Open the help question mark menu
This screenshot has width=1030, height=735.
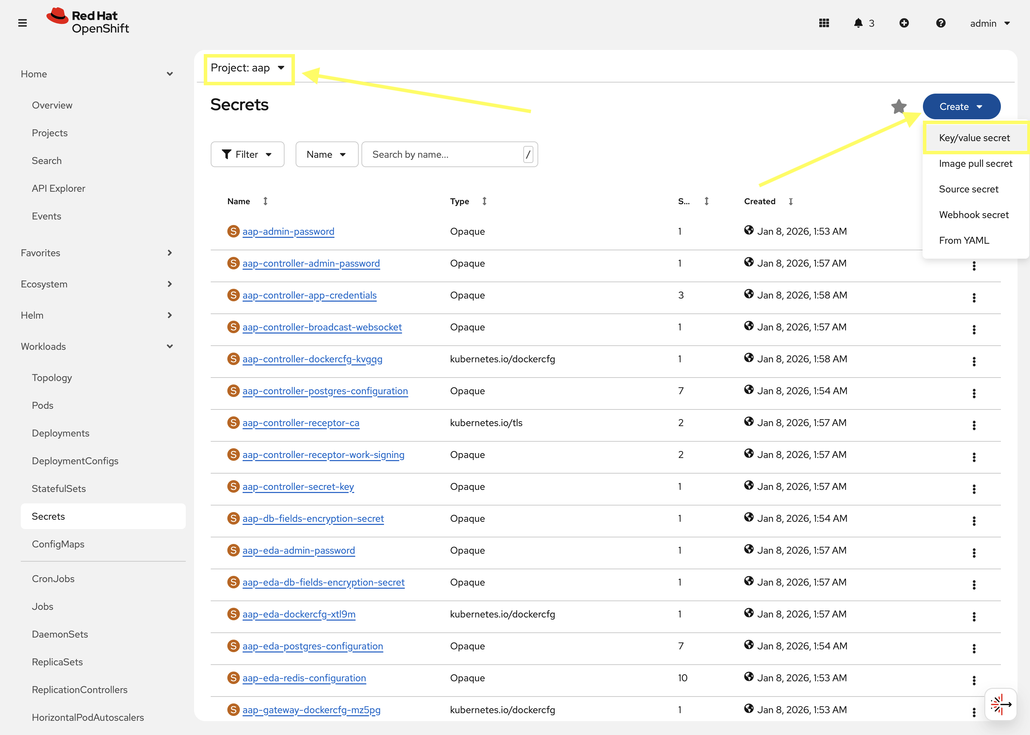tap(941, 23)
